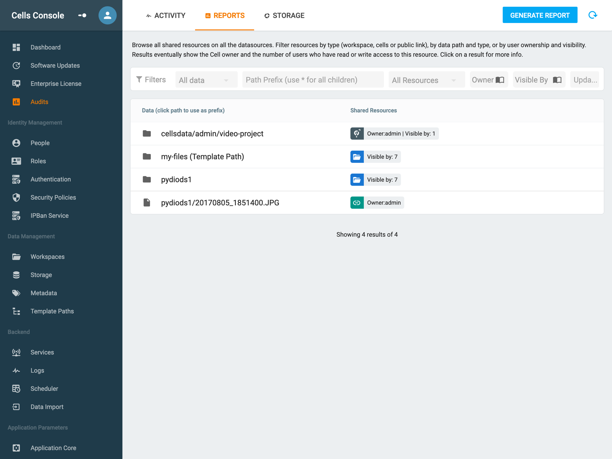This screenshot has width=612, height=459.
Task: Click the Logs pulse icon
Action: coord(16,370)
